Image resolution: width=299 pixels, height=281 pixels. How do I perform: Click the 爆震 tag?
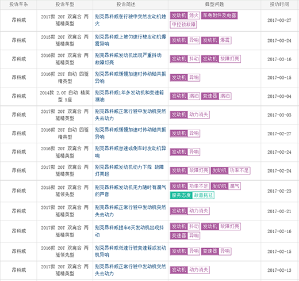(225, 40)
